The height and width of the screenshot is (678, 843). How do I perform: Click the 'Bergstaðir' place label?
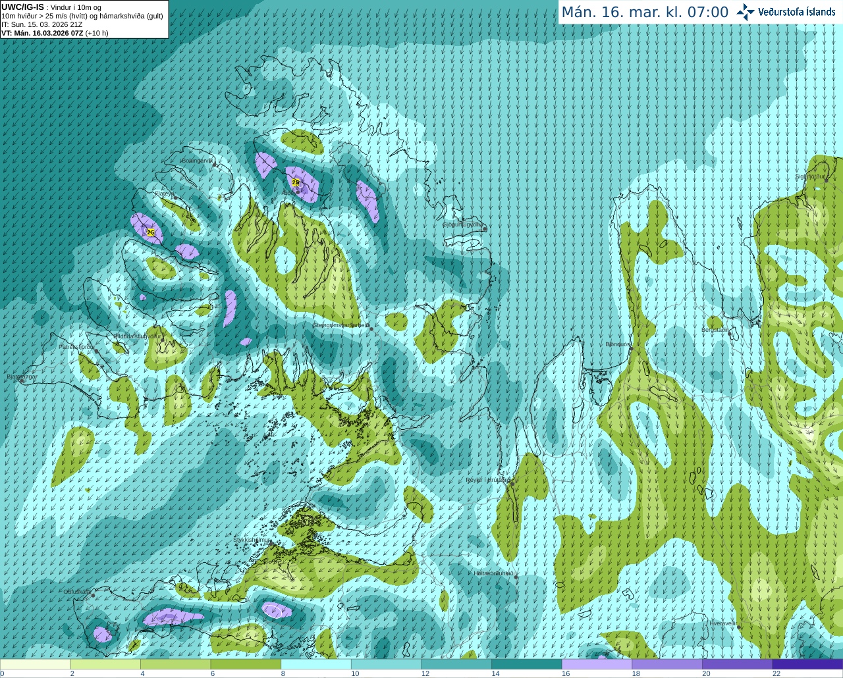[x=715, y=329]
